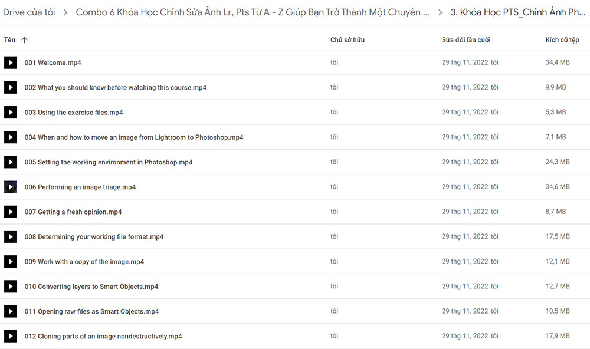This screenshot has height=349, width=590.
Task: Click the Chủ sở hữu column header
Action: point(348,40)
